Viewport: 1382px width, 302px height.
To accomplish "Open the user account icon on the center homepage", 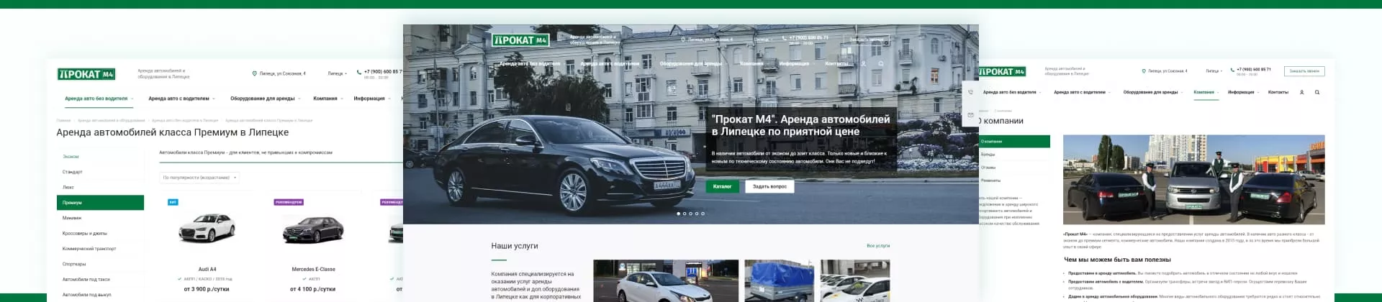I will [864, 63].
